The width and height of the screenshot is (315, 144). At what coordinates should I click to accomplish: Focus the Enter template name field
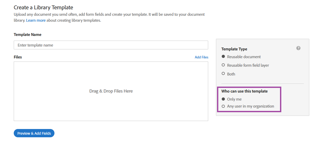pyautogui.click(x=111, y=45)
